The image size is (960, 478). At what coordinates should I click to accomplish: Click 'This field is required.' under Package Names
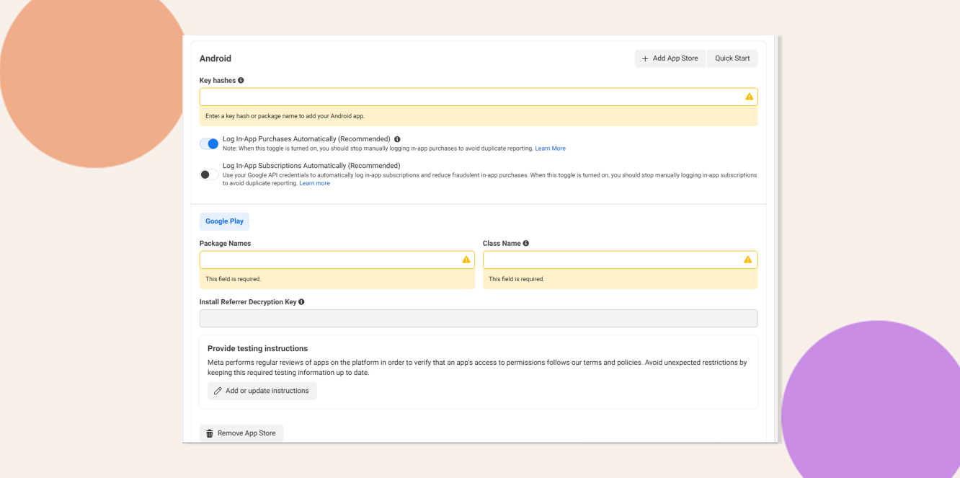coord(233,279)
